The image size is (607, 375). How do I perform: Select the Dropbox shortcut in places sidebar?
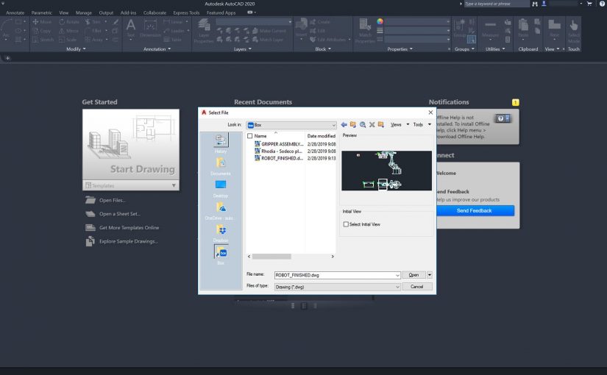(221, 233)
